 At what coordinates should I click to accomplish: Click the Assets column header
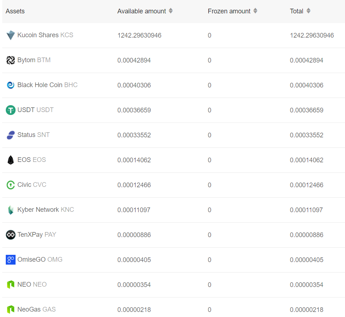tap(15, 11)
